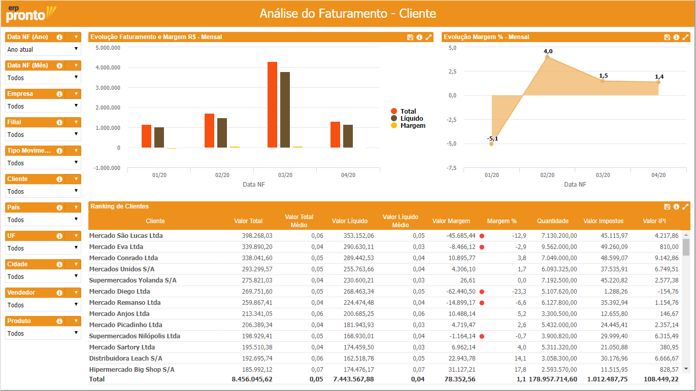Save the Evolução Faturamento chart as image
The height and width of the screenshot is (391, 696).
click(x=411, y=37)
